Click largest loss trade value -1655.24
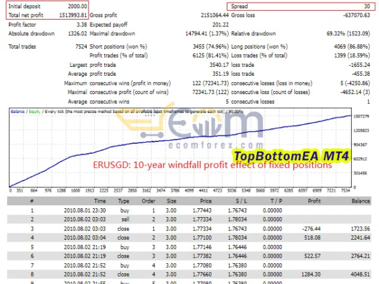The height and width of the screenshot is (284, 379). pyautogui.click(x=359, y=65)
